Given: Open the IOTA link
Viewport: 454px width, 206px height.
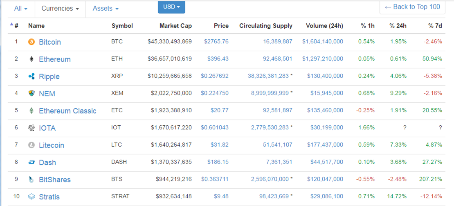Looking at the screenshot, I should [47, 128].
